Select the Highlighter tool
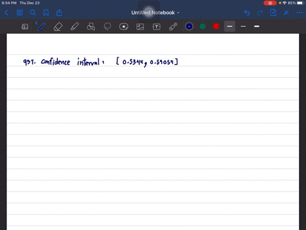Image resolution: width=306 pixels, height=230 pixels. (x=75, y=27)
